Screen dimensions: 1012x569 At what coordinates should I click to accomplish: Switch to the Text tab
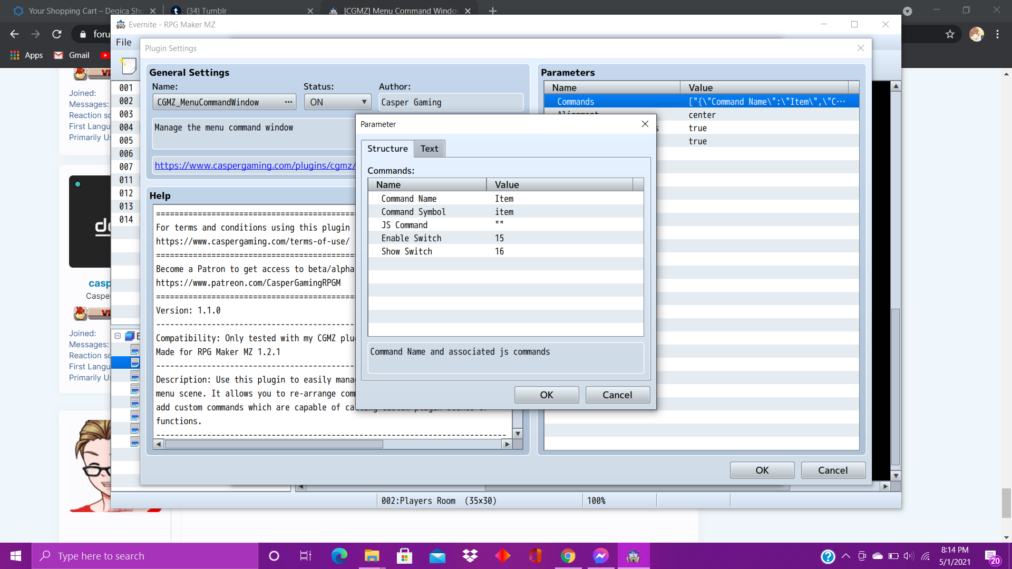[x=429, y=149]
